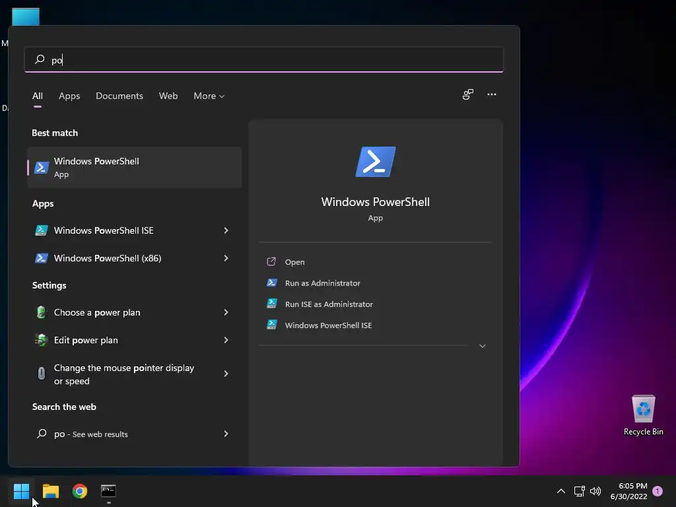Image resolution: width=676 pixels, height=507 pixels.
Task: Select the Recycle Bin desktop icon
Action: coord(643,415)
